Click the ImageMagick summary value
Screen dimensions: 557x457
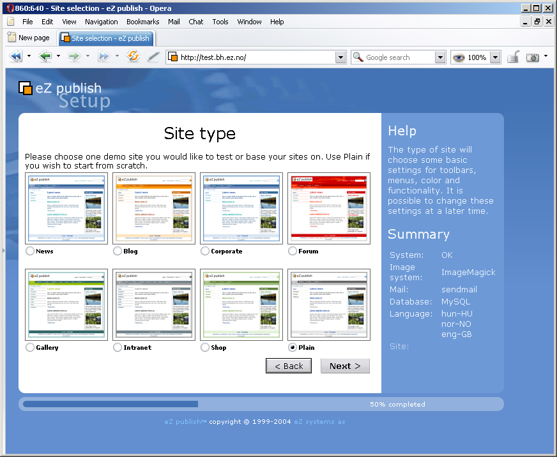(x=468, y=273)
